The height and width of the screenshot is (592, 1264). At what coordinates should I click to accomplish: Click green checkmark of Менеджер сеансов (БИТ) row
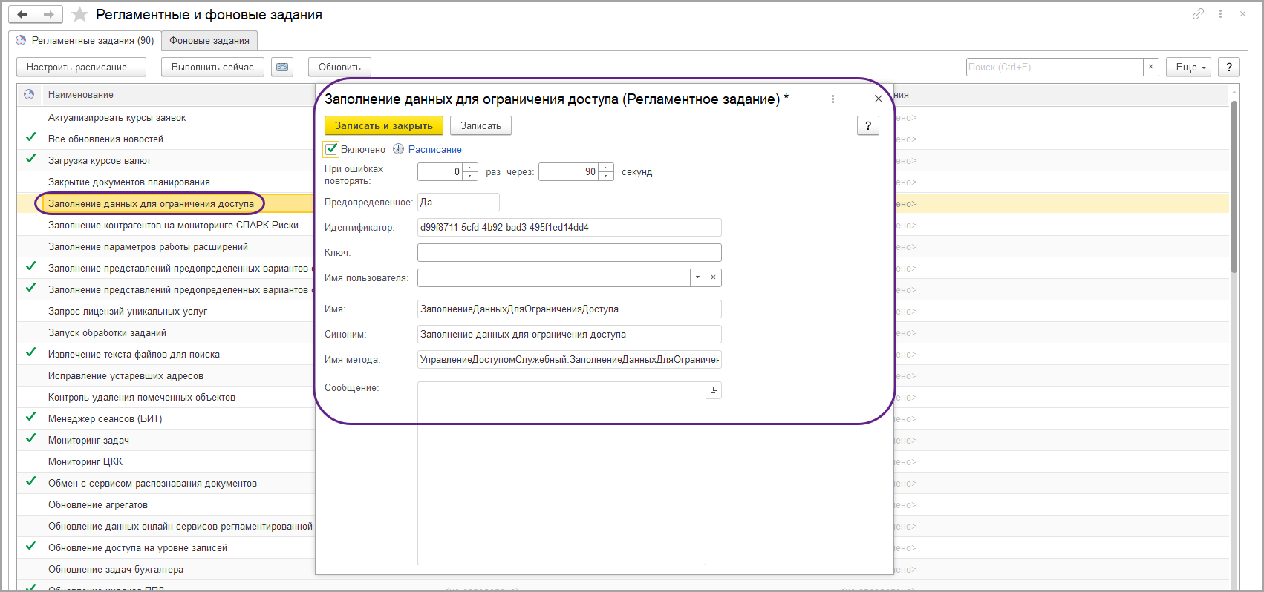(x=30, y=417)
